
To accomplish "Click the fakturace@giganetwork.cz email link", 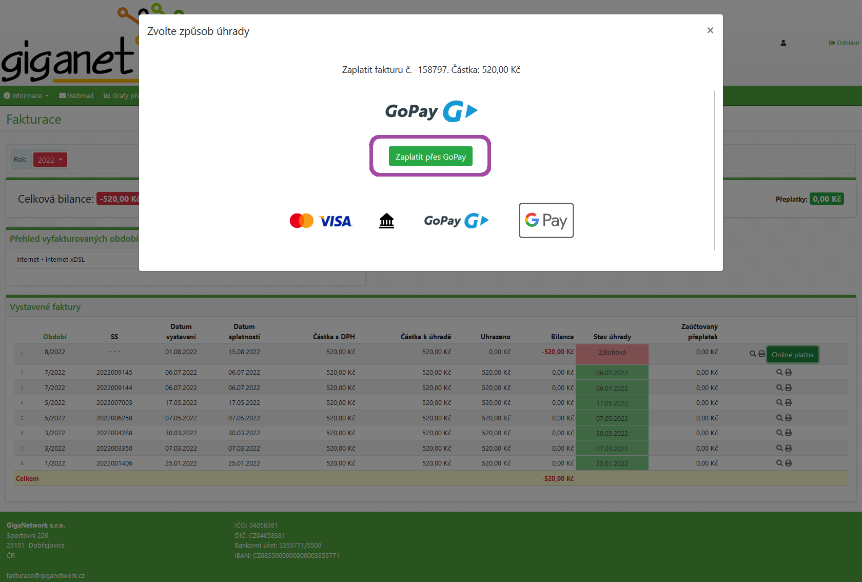I will (x=46, y=575).
